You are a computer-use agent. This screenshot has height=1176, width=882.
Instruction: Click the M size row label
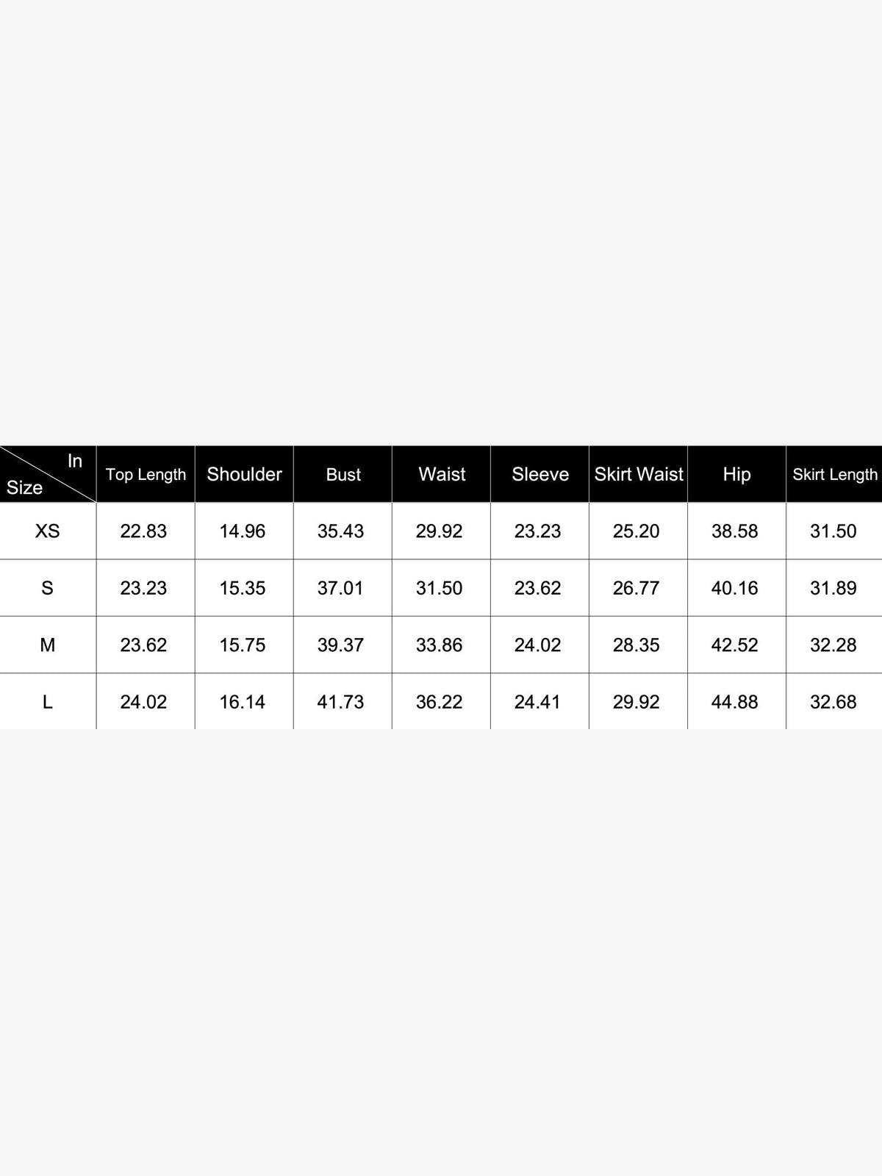pos(48,645)
